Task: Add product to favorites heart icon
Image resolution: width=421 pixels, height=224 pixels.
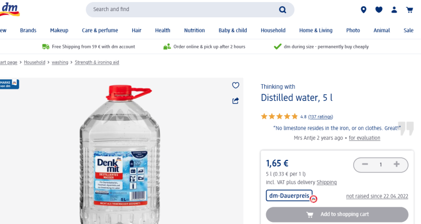Action: tap(236, 85)
